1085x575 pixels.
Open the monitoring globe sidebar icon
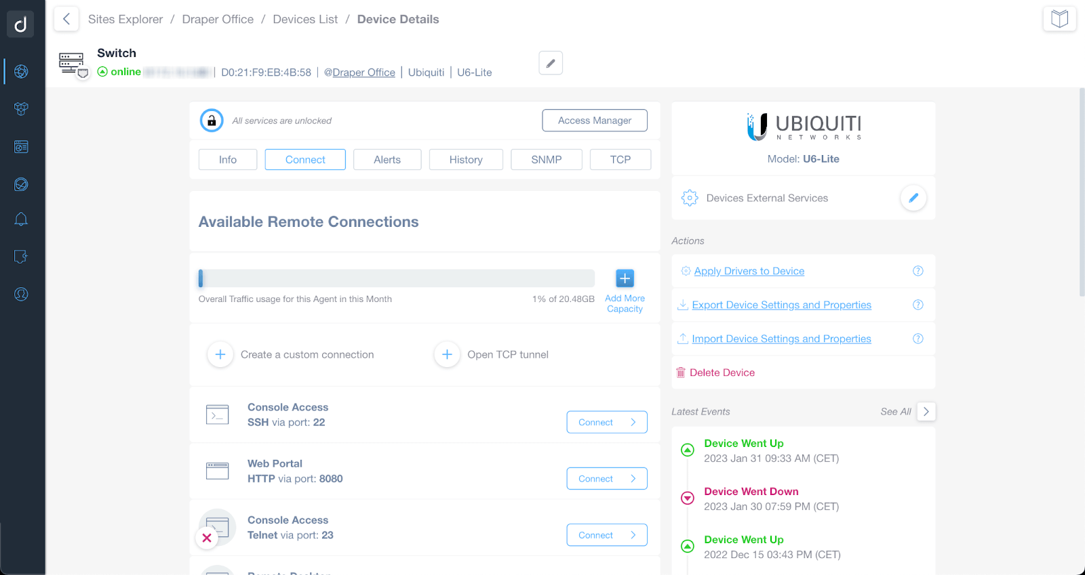coord(21,184)
